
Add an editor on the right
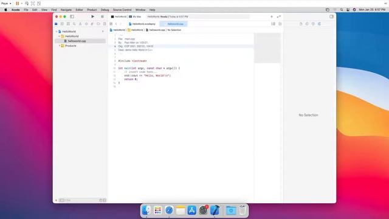tap(280, 24)
